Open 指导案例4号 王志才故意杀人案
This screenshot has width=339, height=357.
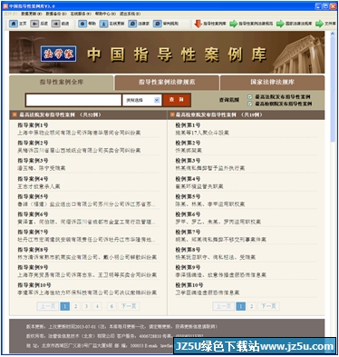point(88,183)
